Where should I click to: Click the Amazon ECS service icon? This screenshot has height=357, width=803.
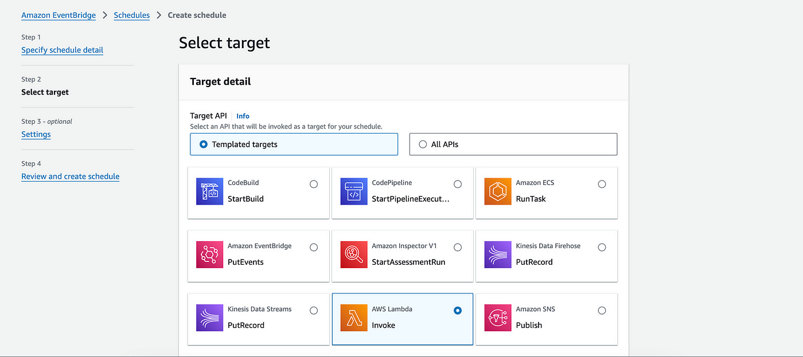[x=497, y=191]
